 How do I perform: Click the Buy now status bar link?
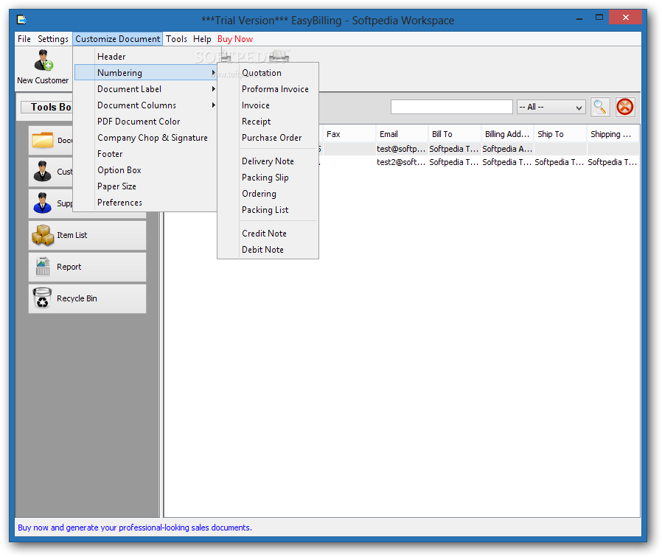pyautogui.click(x=135, y=528)
